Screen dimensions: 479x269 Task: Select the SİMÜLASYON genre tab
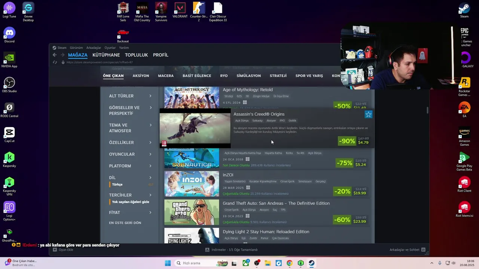248,76
